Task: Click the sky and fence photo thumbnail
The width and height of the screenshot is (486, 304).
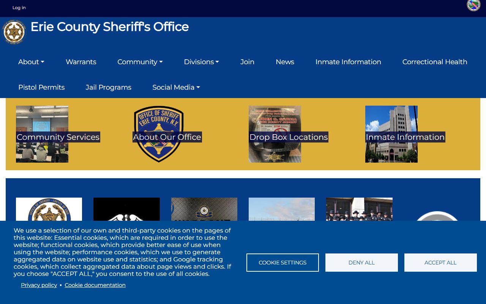Action: (282, 209)
